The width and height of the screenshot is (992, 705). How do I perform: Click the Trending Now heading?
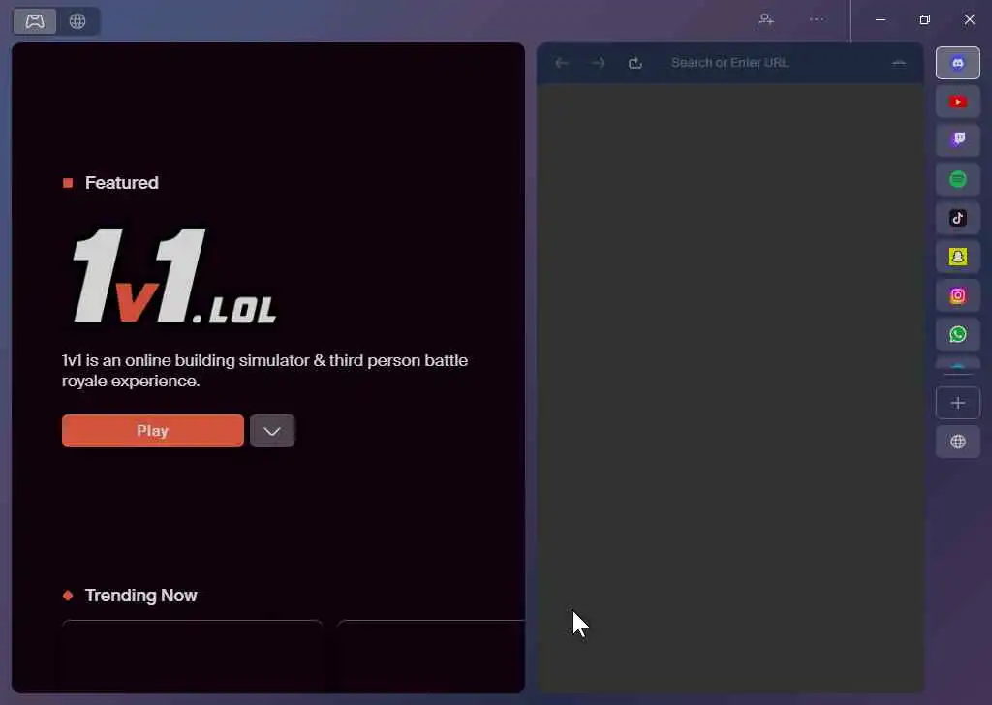click(x=141, y=596)
